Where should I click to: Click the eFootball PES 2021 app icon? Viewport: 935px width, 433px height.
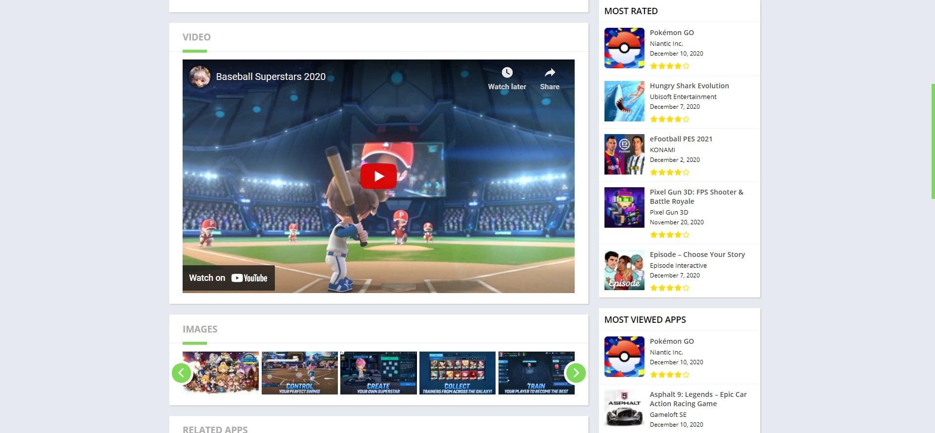[624, 154]
